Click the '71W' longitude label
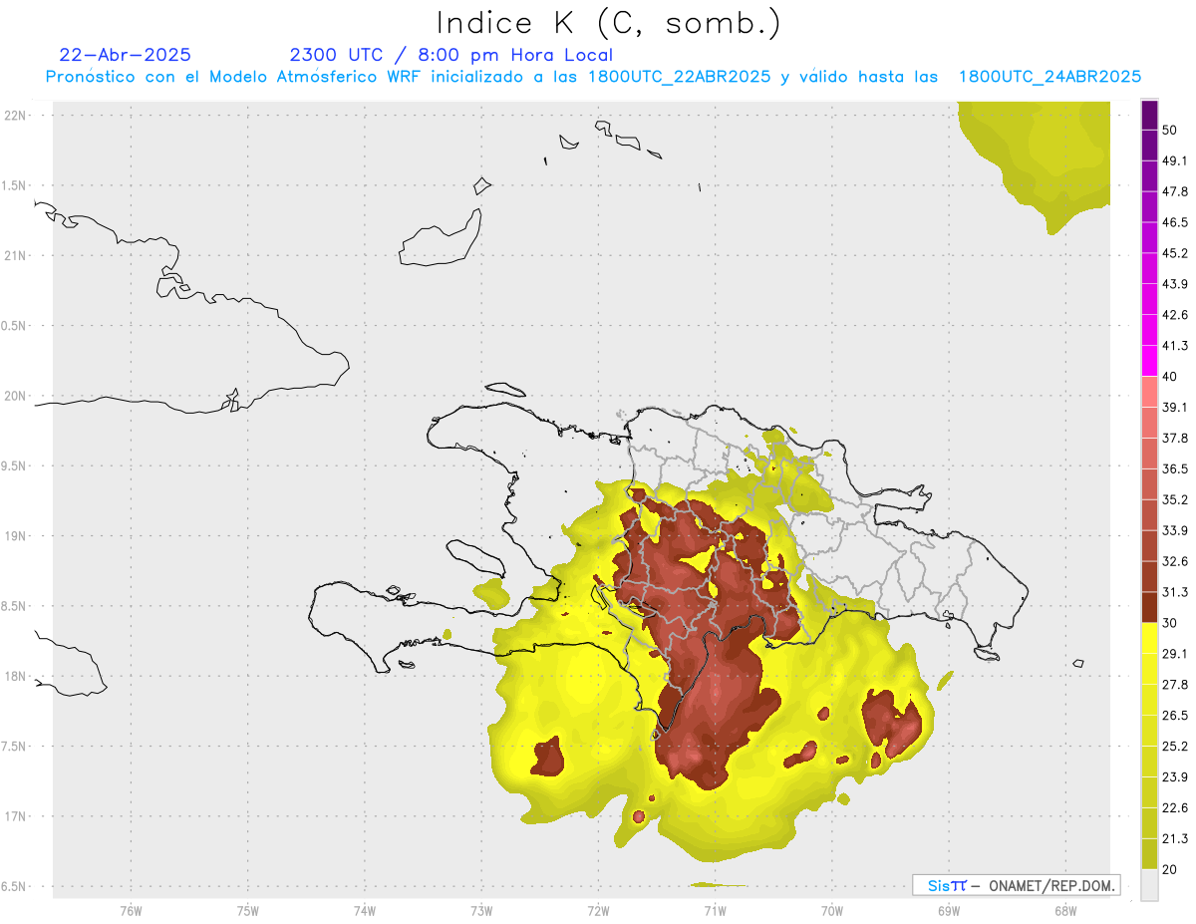The height and width of the screenshot is (924, 1196). [715, 910]
